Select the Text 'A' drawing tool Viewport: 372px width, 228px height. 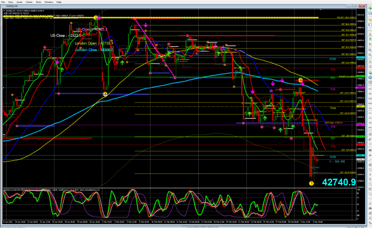(x=370, y=174)
